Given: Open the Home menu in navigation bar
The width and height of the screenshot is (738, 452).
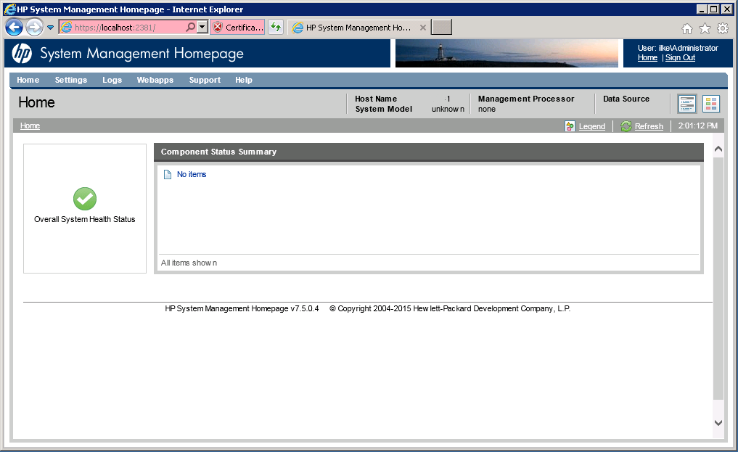Looking at the screenshot, I should 28,80.
